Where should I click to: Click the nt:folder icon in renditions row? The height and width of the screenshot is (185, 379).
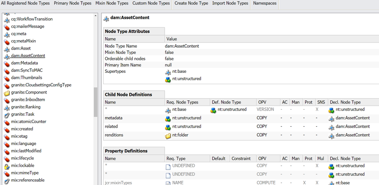(x=168, y=135)
